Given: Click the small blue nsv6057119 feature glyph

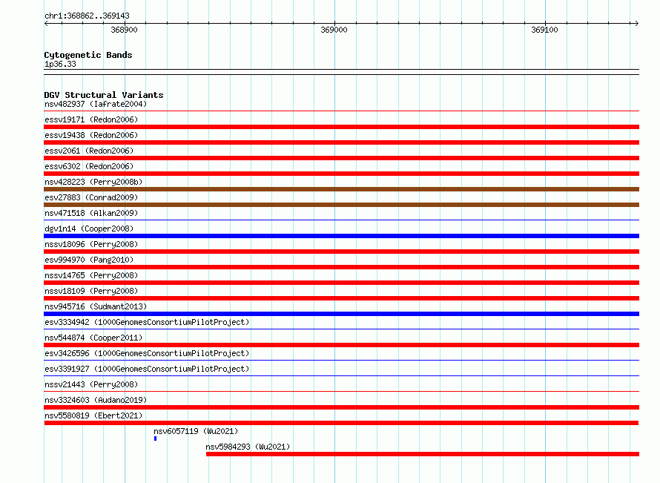Looking at the screenshot, I should pos(155,438).
